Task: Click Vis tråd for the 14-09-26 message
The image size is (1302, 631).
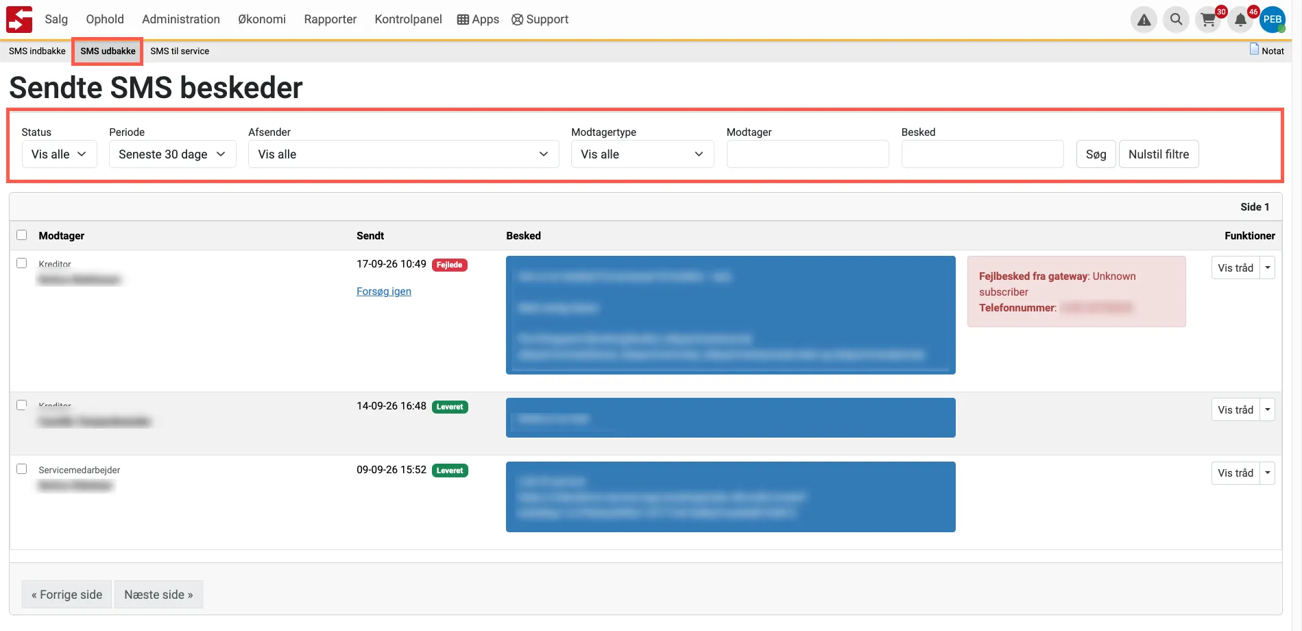Action: 1235,409
